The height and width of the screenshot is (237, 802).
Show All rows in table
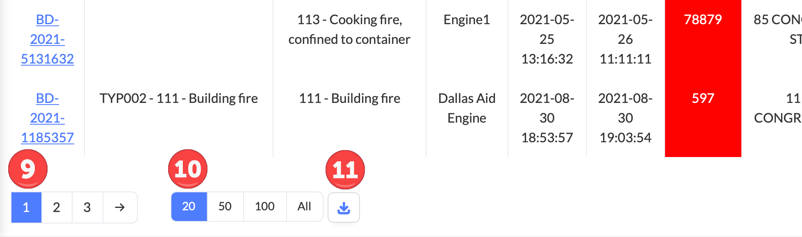(304, 207)
